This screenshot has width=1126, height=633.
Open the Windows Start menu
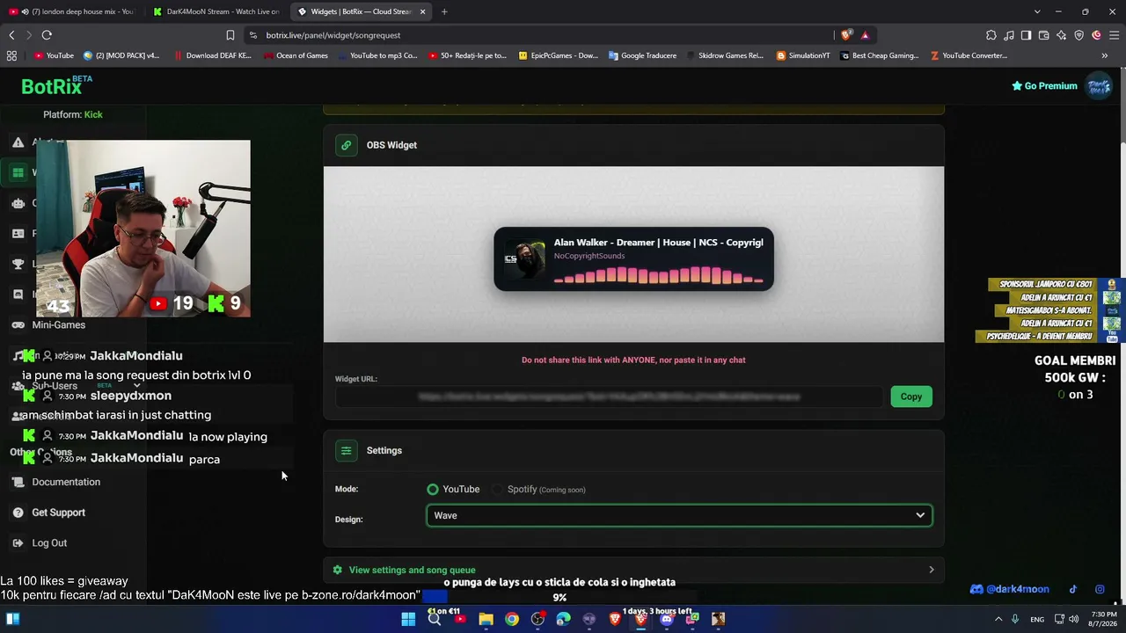[x=408, y=619]
